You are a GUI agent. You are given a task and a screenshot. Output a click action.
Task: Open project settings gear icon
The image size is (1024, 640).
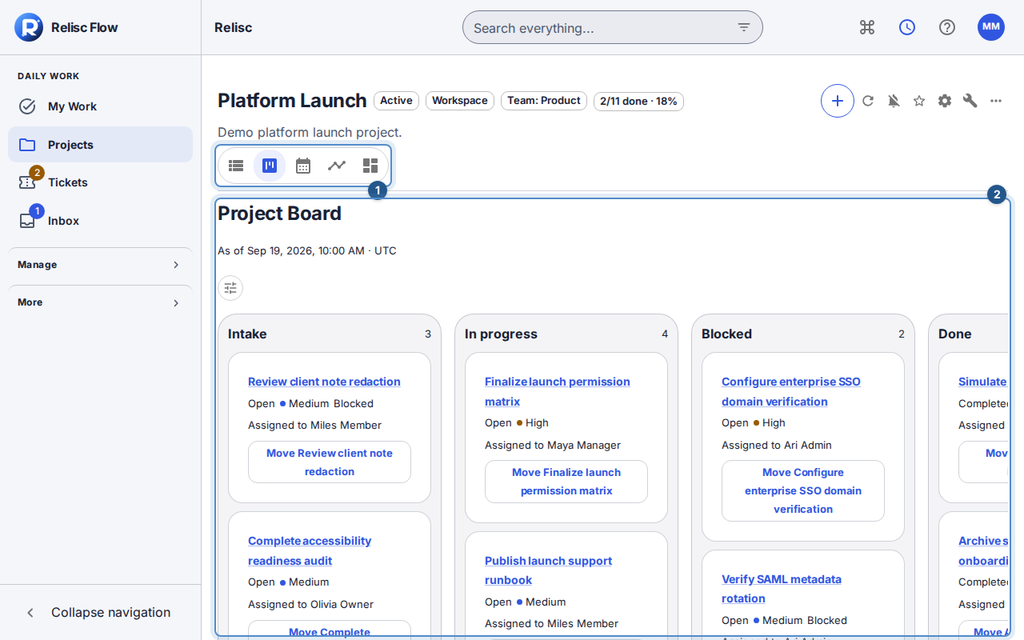945,101
